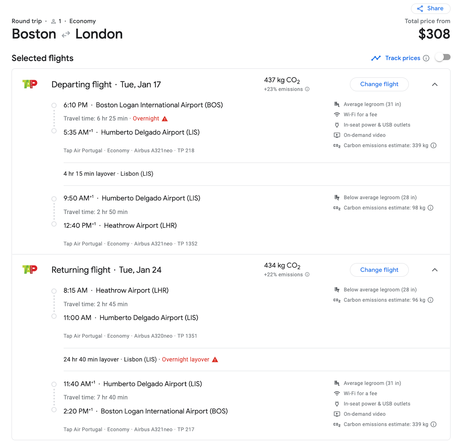
Task: Click the Overnight warning triangle on departing flight
Action: coord(165,118)
